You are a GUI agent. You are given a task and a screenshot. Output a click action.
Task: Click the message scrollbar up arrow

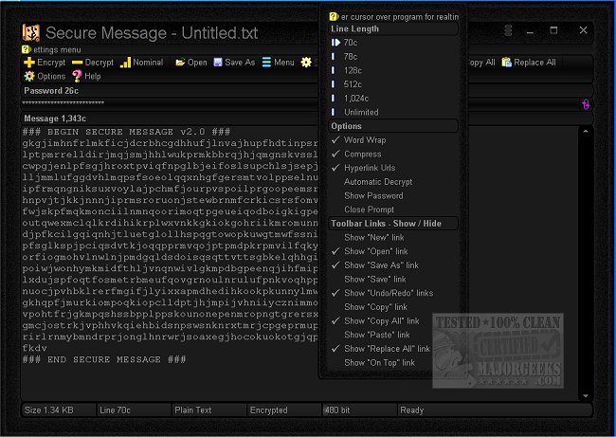586,131
